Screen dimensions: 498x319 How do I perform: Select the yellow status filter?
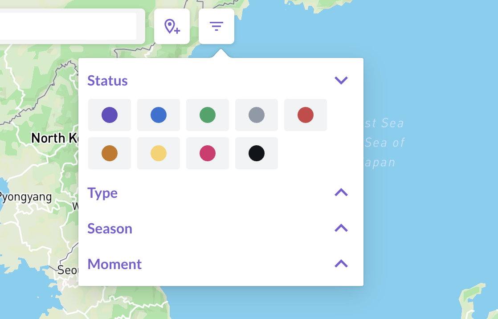tap(158, 153)
